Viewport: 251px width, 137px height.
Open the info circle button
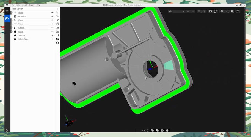(238, 11)
